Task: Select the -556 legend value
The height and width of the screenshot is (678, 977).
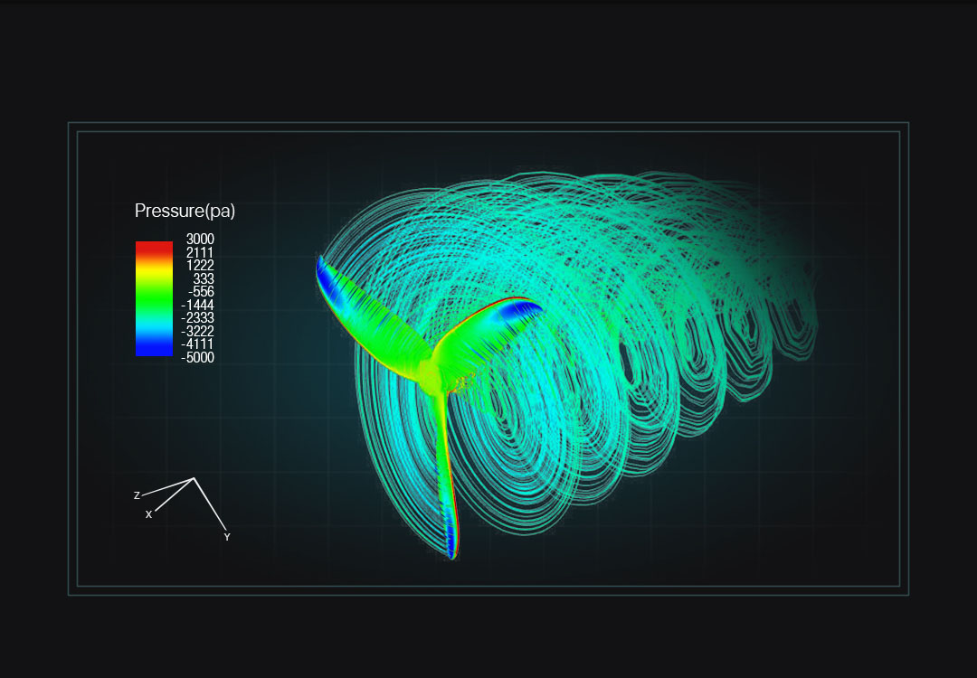Action: click(x=201, y=291)
